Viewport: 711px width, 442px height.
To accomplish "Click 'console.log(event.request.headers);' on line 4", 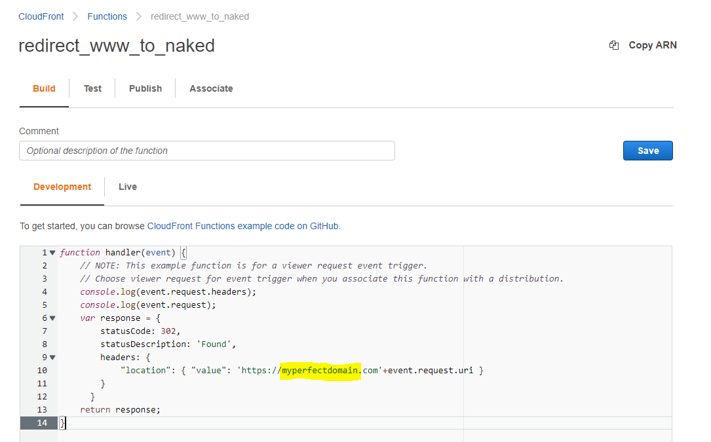I will pyautogui.click(x=168, y=292).
